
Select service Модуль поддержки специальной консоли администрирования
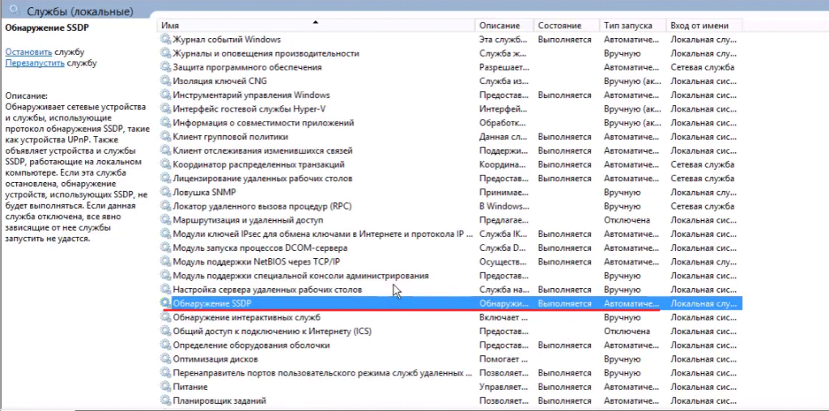[x=301, y=276]
